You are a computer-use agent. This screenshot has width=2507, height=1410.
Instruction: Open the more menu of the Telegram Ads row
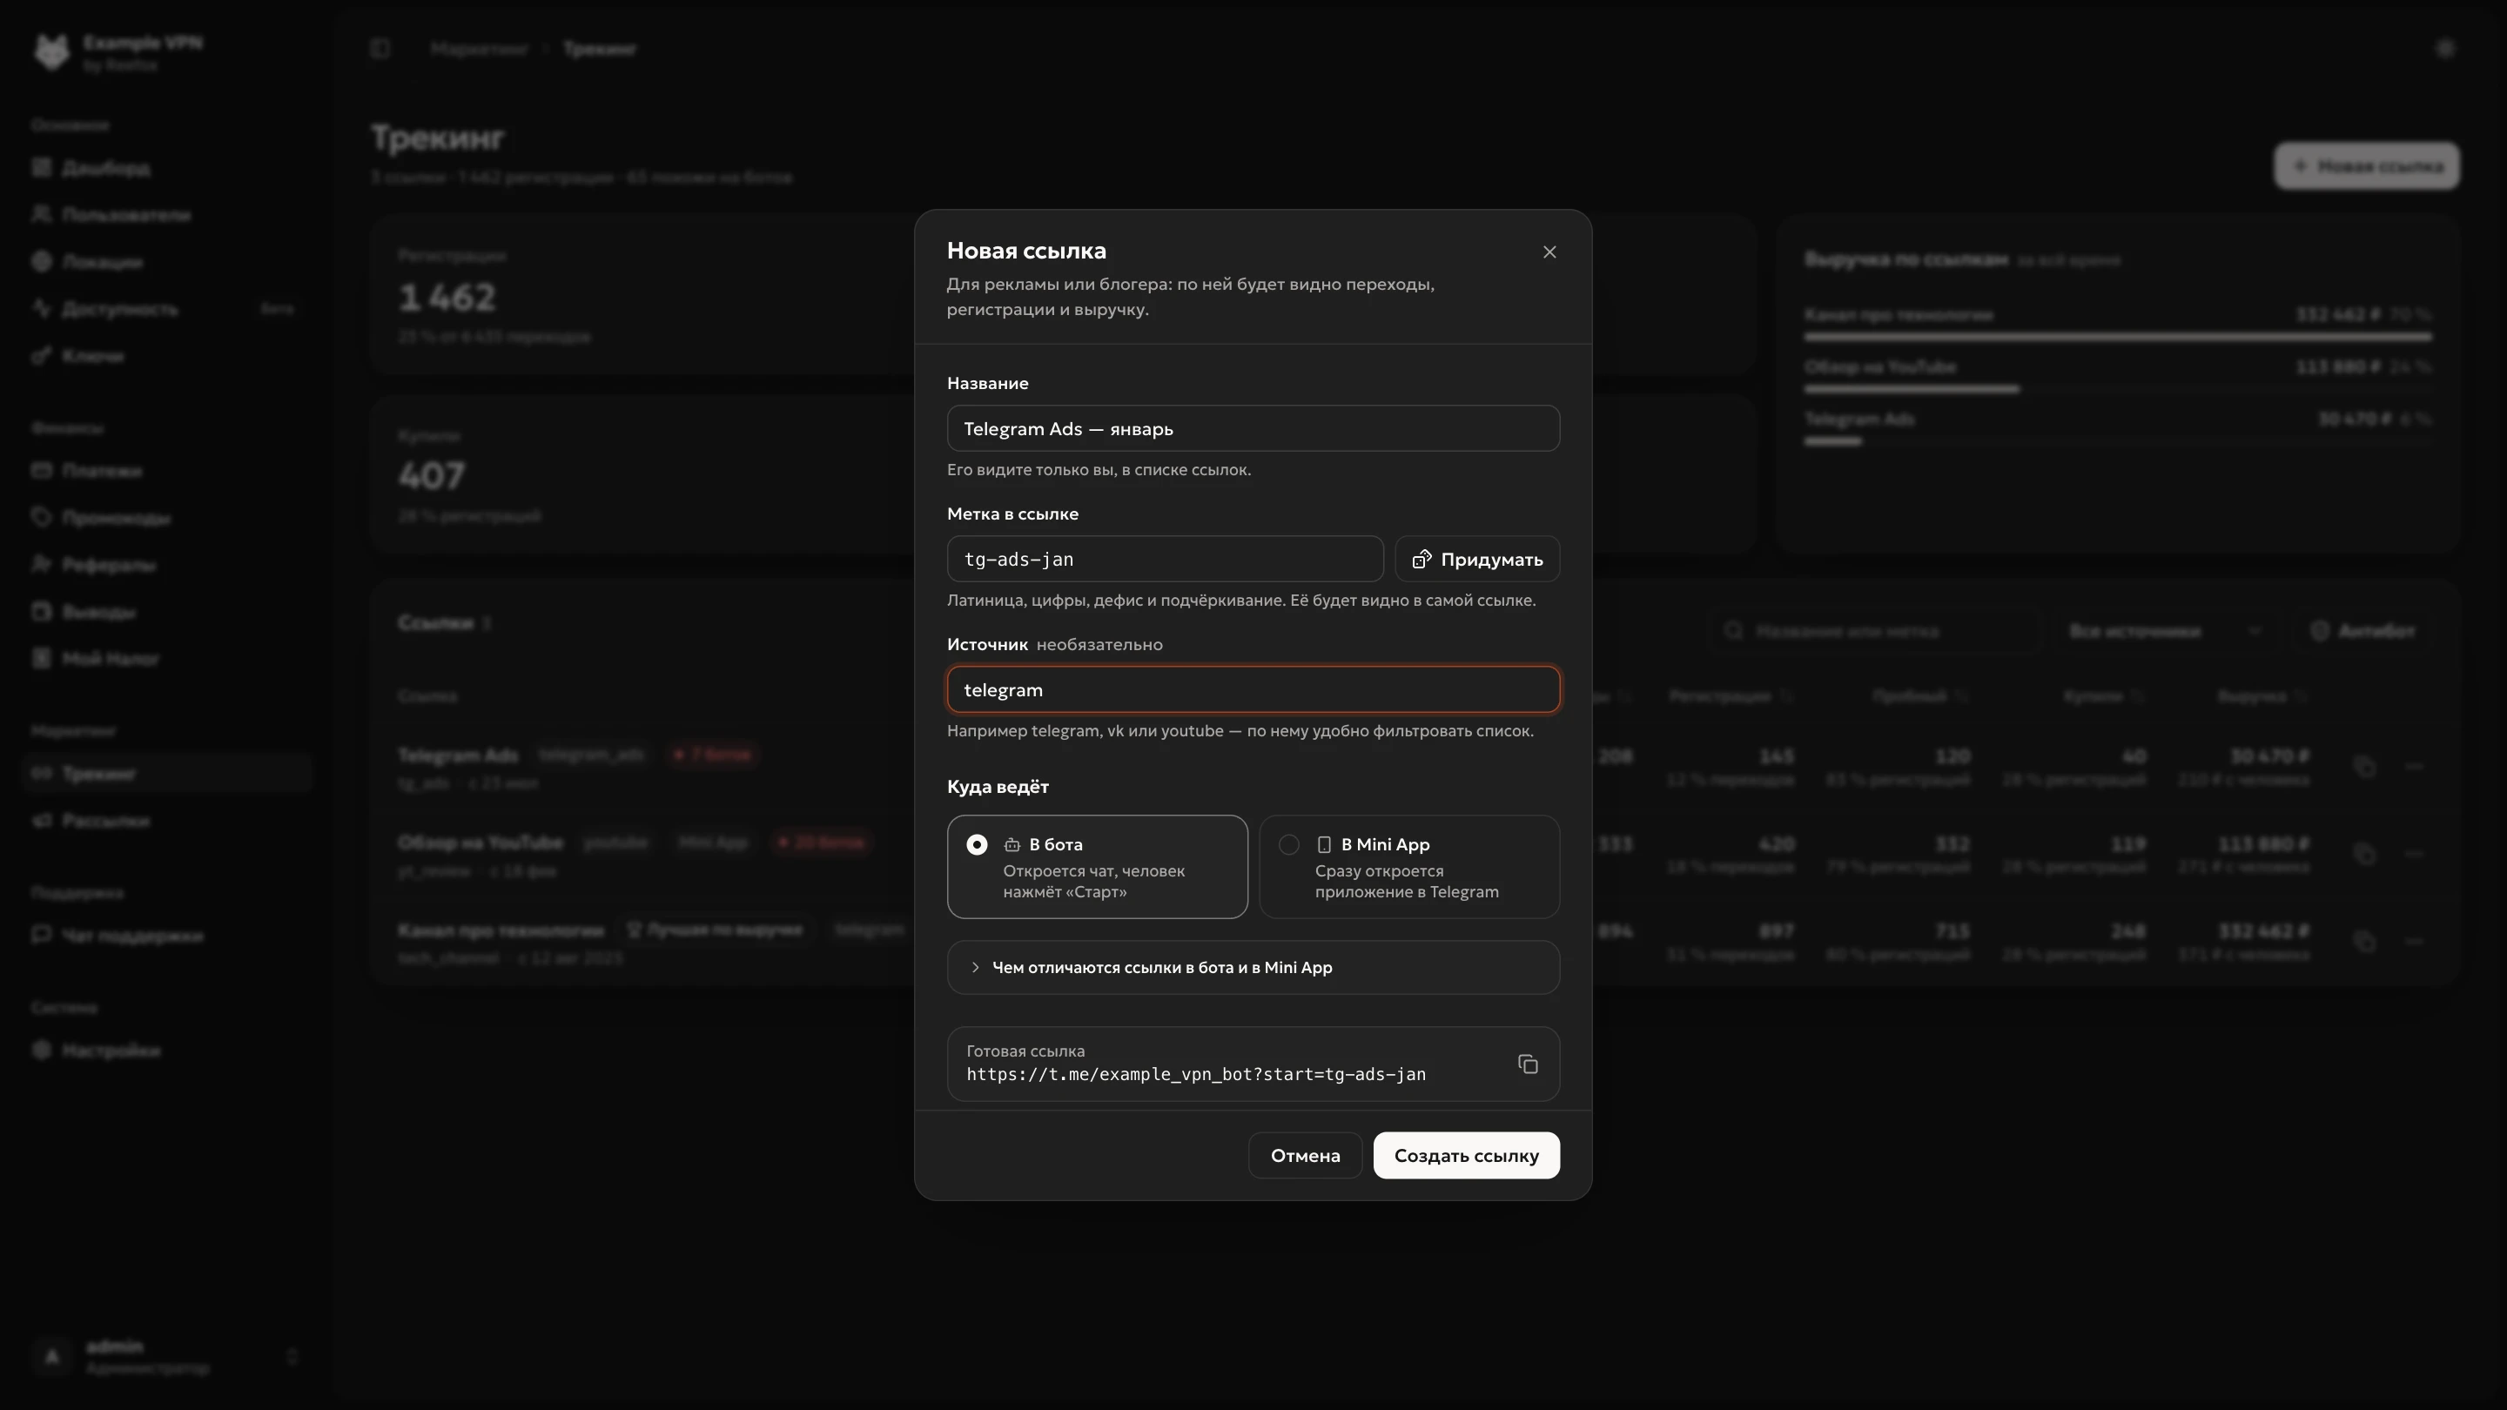click(2414, 767)
